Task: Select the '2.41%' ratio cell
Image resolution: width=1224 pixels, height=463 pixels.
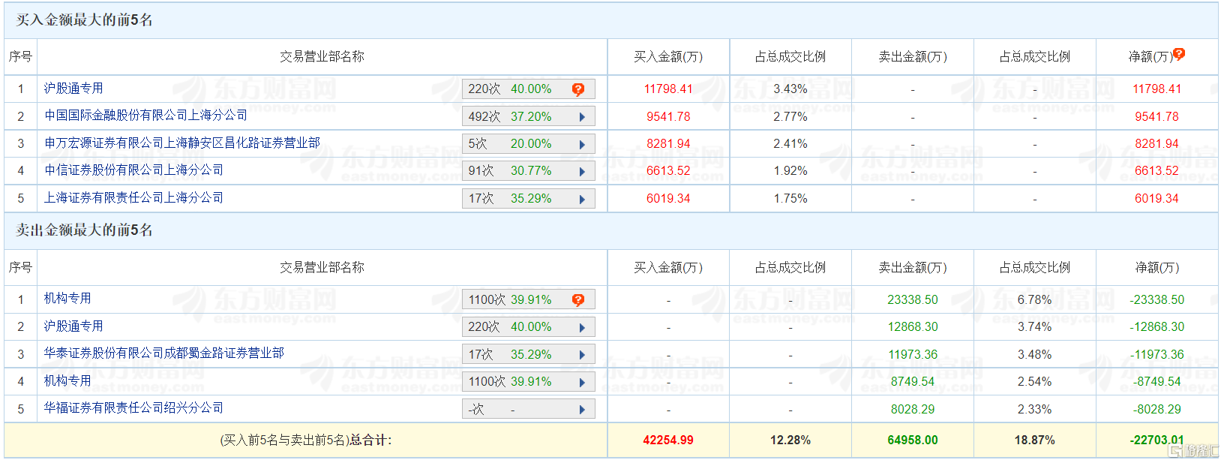Action: [x=790, y=144]
